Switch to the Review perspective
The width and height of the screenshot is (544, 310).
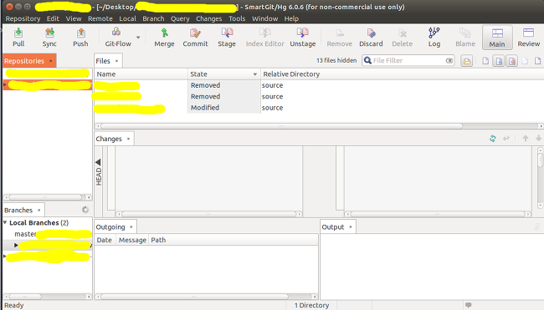tap(528, 37)
